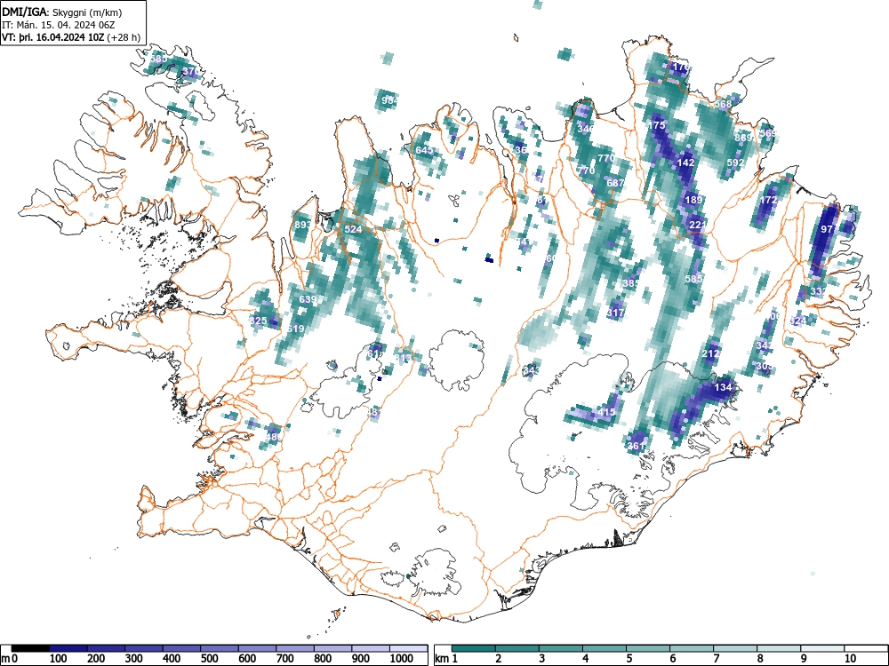
Task: Click the visibility value 869 on the map
Action: 743,138
